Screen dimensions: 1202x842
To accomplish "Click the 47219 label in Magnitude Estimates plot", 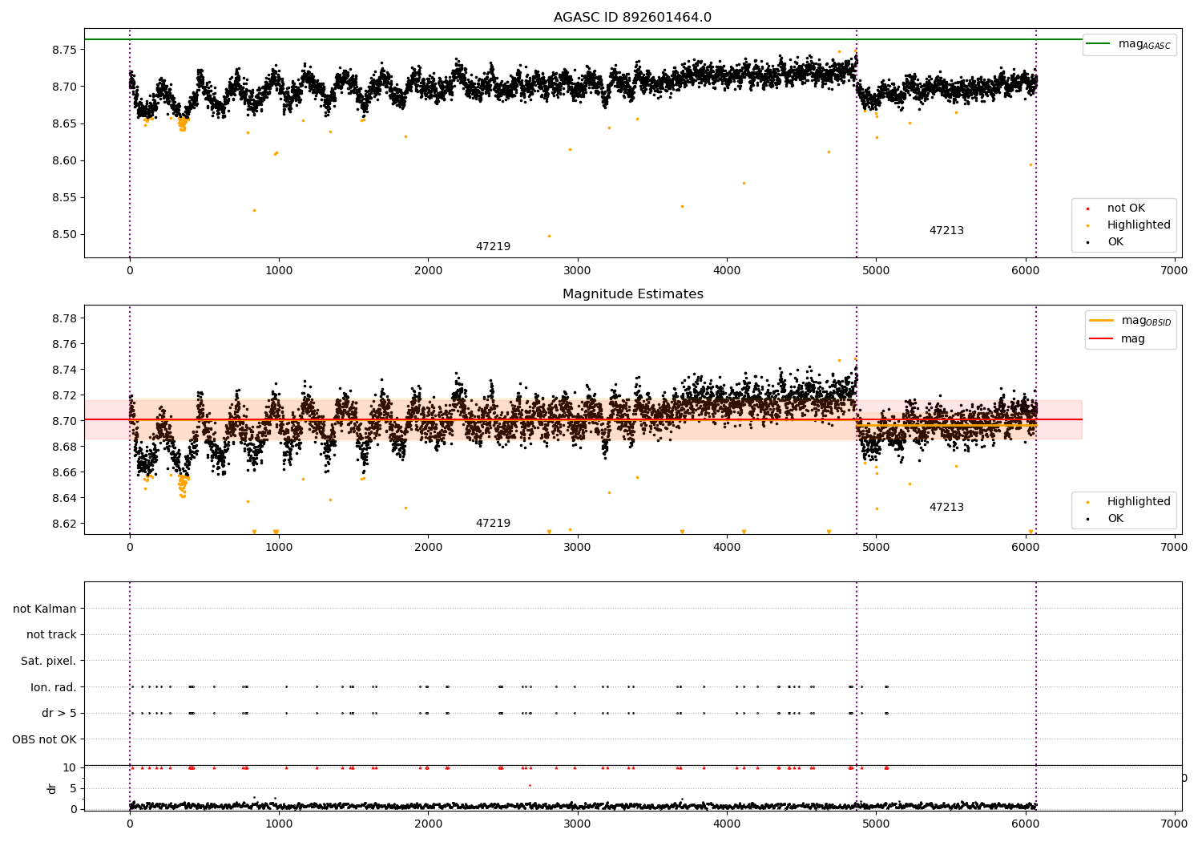I will click(493, 524).
